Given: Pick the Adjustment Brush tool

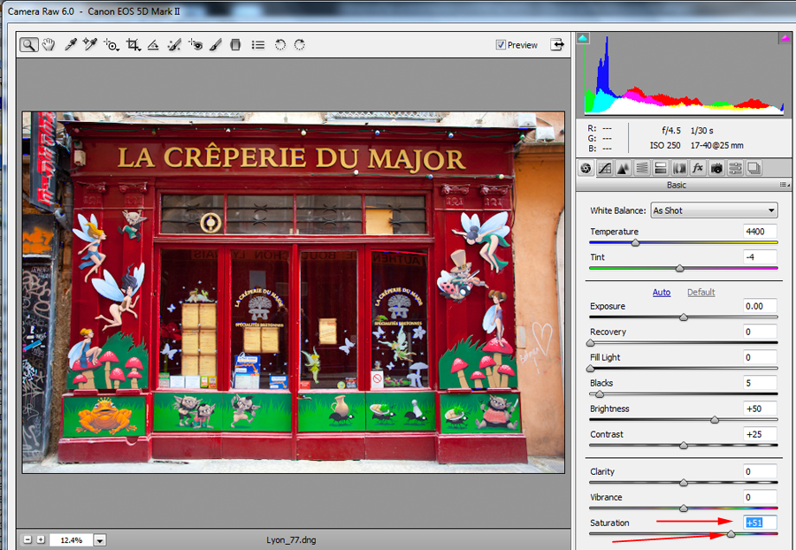Looking at the screenshot, I should [x=216, y=45].
